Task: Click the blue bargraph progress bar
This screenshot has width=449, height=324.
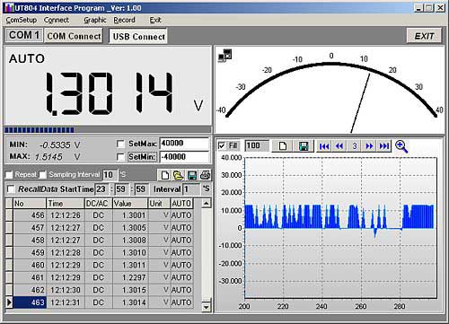Action: [40, 130]
